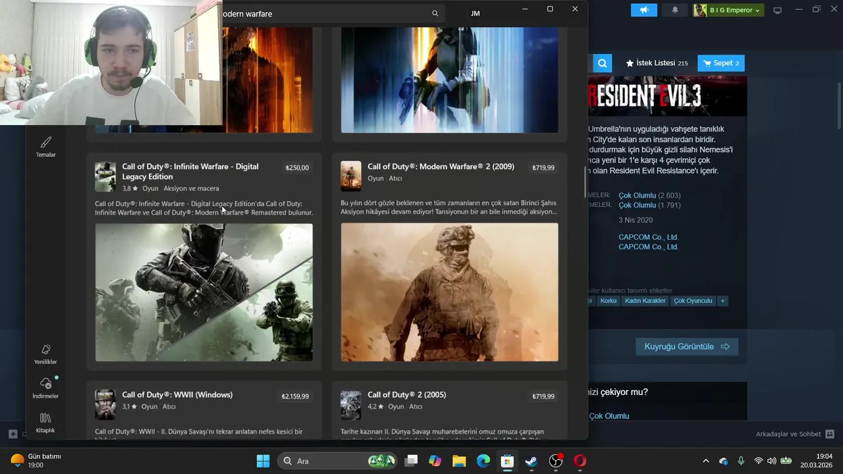Click Steam's blue search button
This screenshot has width=843, height=474.
click(602, 63)
